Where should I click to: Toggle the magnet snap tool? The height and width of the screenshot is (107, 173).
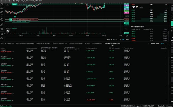coord(2,34)
